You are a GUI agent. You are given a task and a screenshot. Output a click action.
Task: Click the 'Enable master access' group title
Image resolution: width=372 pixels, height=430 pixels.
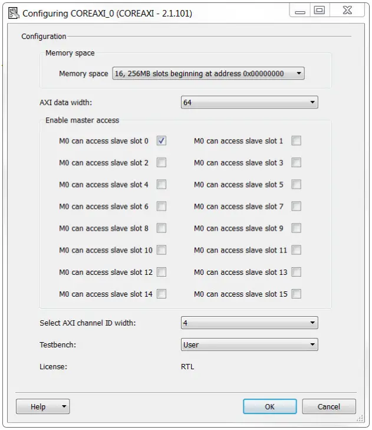click(82, 120)
